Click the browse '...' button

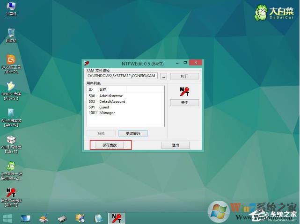[x=164, y=76]
